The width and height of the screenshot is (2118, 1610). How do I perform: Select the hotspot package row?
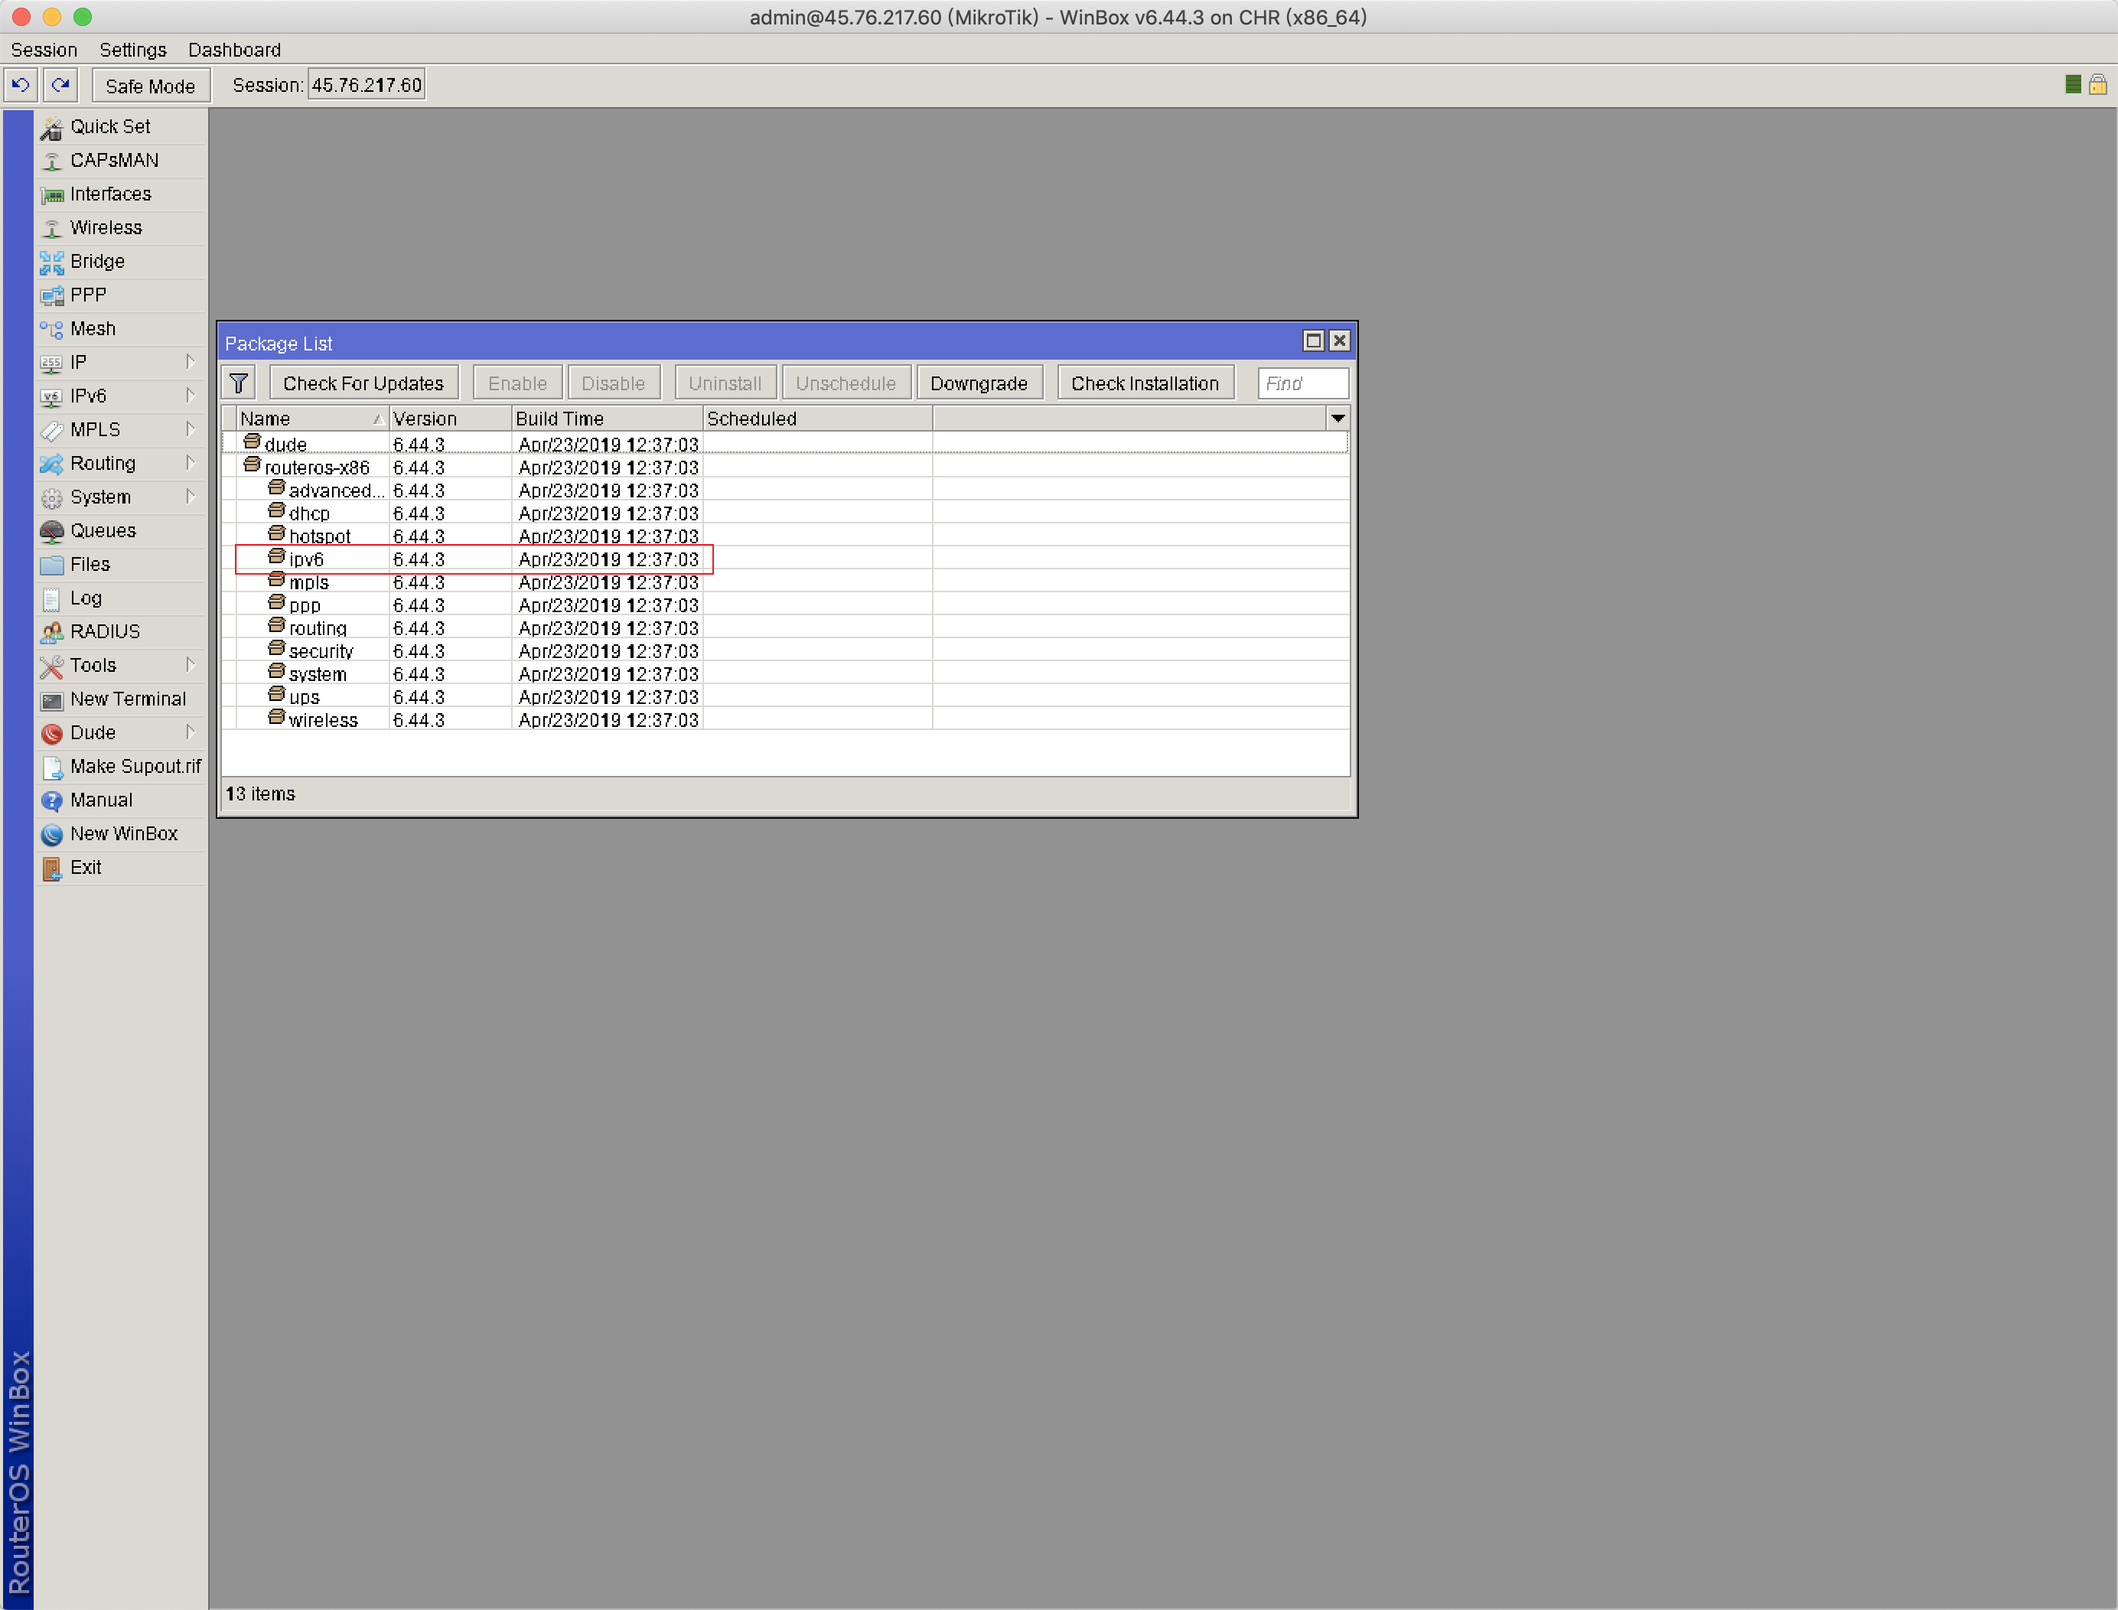[x=785, y=536]
